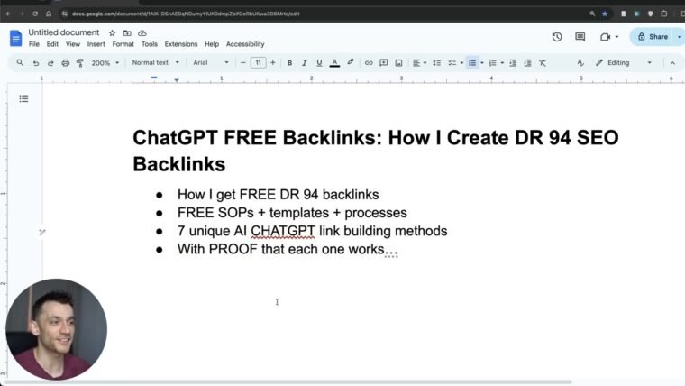Open version history clock icon

coord(557,37)
